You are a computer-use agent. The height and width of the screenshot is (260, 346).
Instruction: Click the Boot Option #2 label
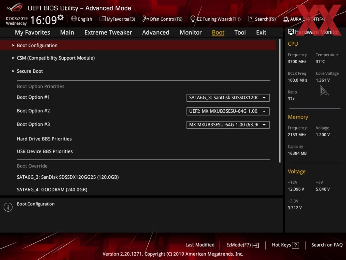point(33,111)
